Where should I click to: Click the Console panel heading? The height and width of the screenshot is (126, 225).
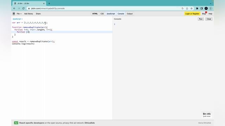click(117, 19)
